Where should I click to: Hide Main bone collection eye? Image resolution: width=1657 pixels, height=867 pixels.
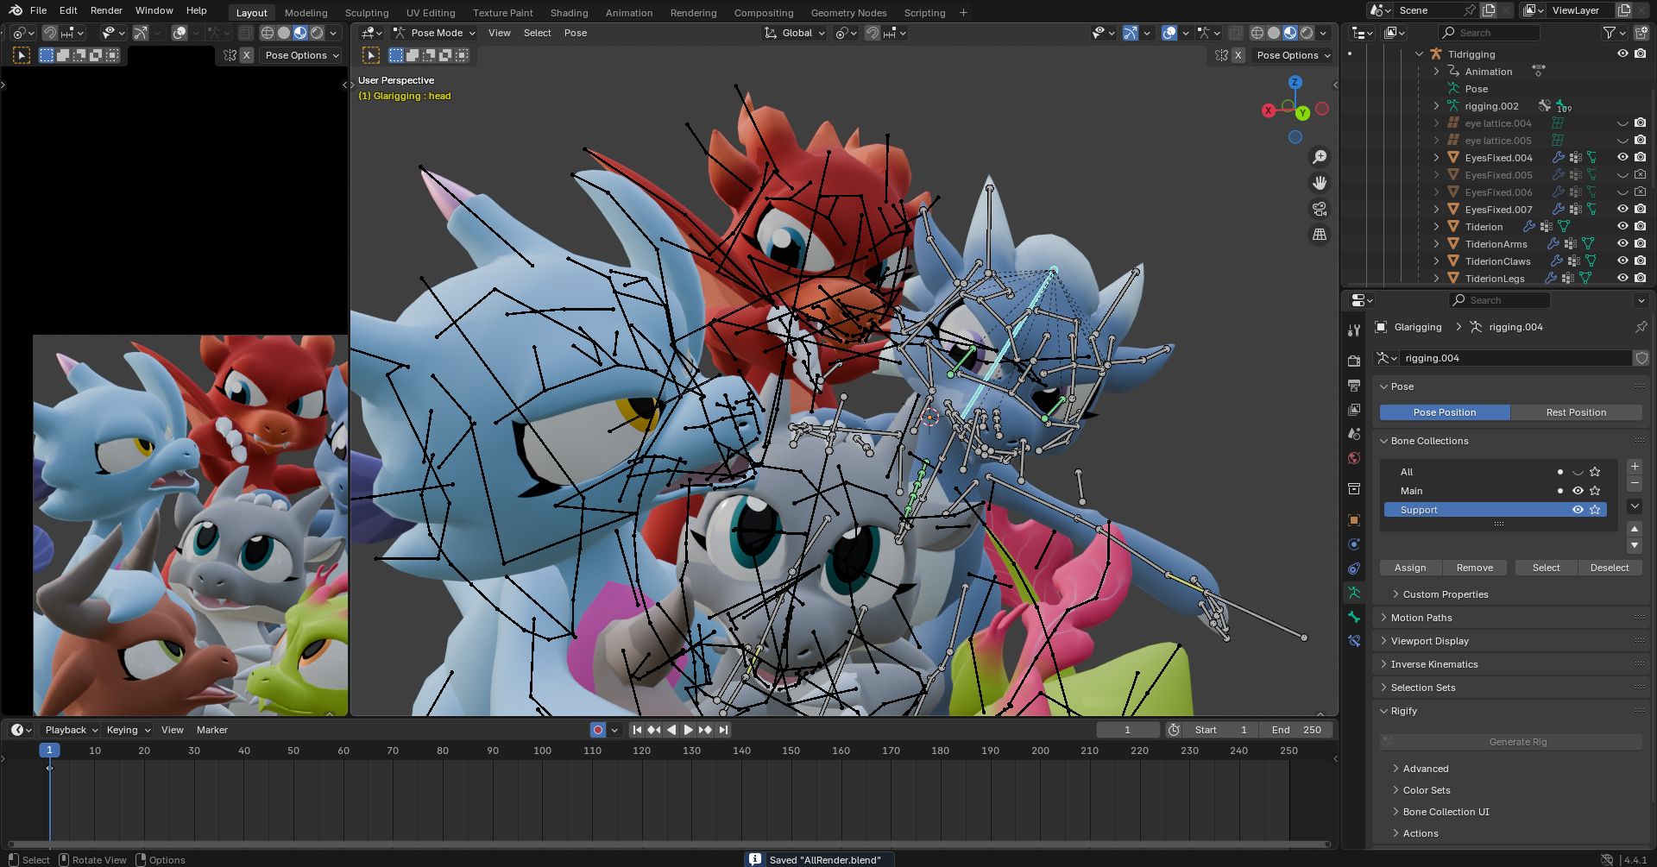pos(1578,491)
